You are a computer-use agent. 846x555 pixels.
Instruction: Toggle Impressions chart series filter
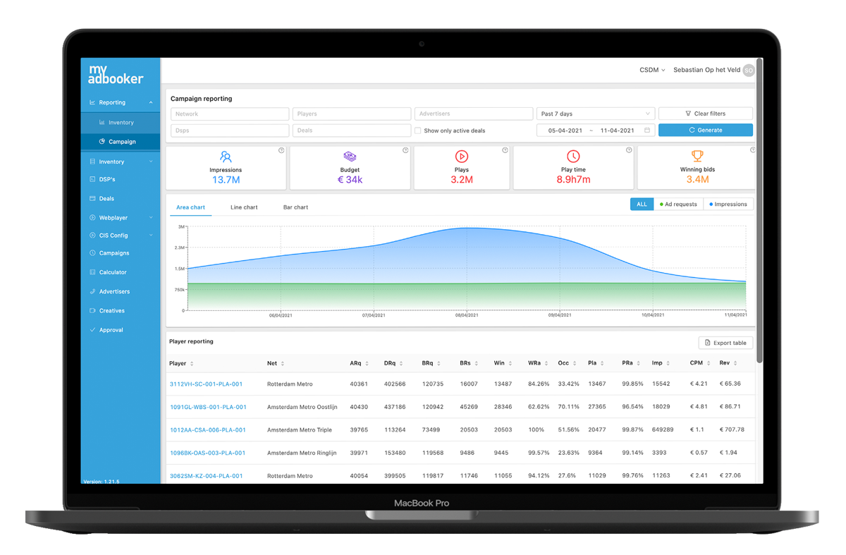pyautogui.click(x=728, y=205)
